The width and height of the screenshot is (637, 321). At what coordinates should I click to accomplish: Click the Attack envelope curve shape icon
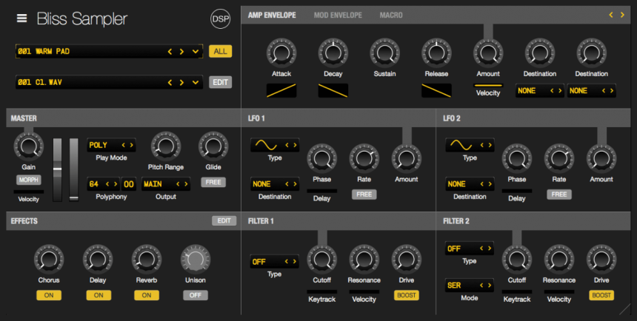pos(281,91)
